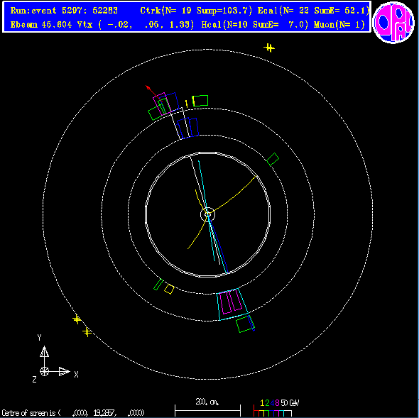Click the Ebeam 45.604 value in header
Image resolution: width=419 pixels, height=418 pixels.
[x=41, y=25]
